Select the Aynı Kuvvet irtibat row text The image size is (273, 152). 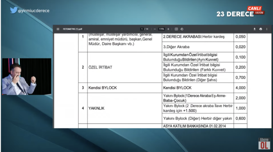(191, 57)
